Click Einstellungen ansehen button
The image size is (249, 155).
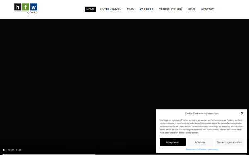point(229,142)
